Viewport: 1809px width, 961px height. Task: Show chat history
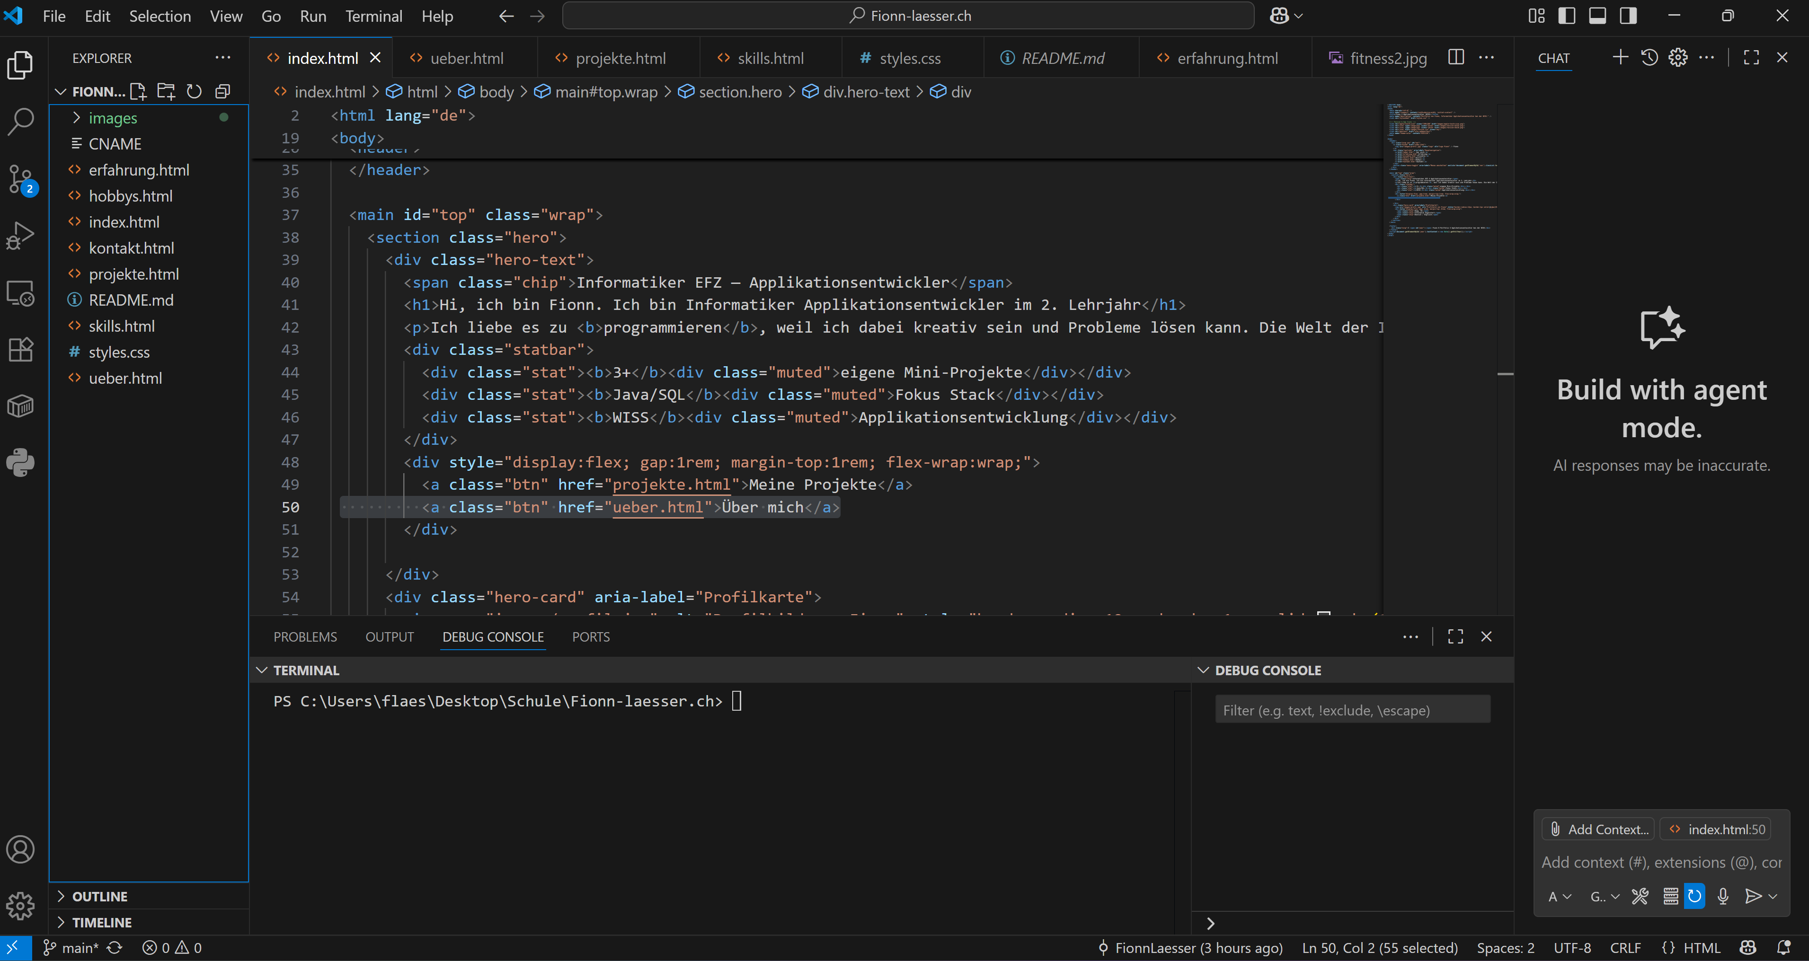(x=1649, y=58)
